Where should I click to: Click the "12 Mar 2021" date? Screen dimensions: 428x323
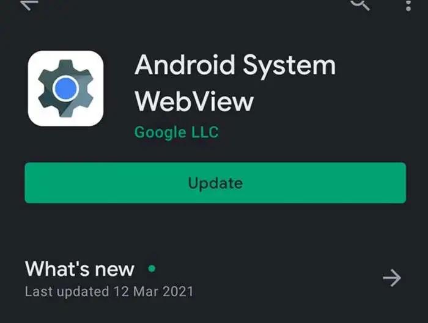coord(153,291)
